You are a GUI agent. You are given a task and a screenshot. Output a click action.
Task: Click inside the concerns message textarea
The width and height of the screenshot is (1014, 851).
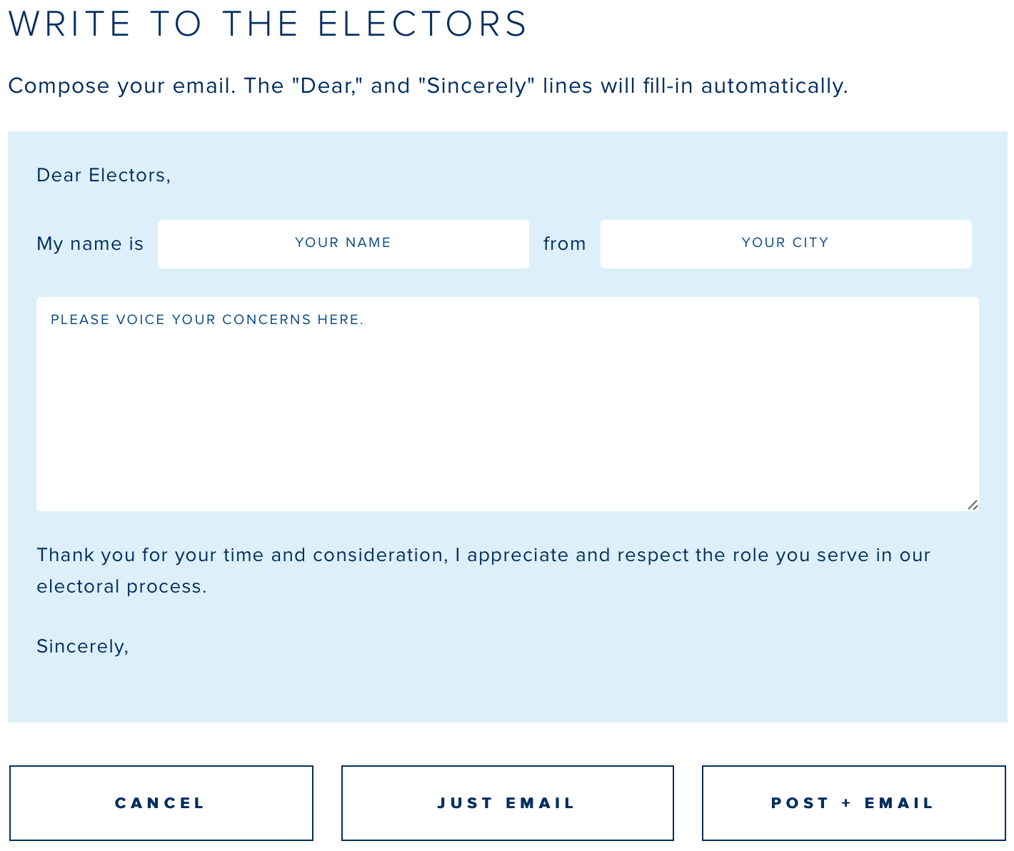point(507,414)
